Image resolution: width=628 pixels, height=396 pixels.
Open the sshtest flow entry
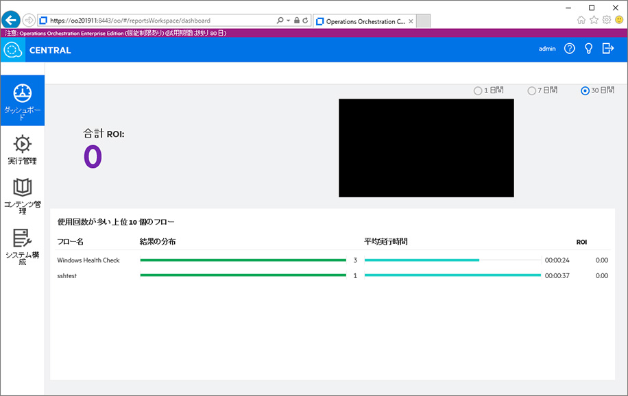[69, 275]
